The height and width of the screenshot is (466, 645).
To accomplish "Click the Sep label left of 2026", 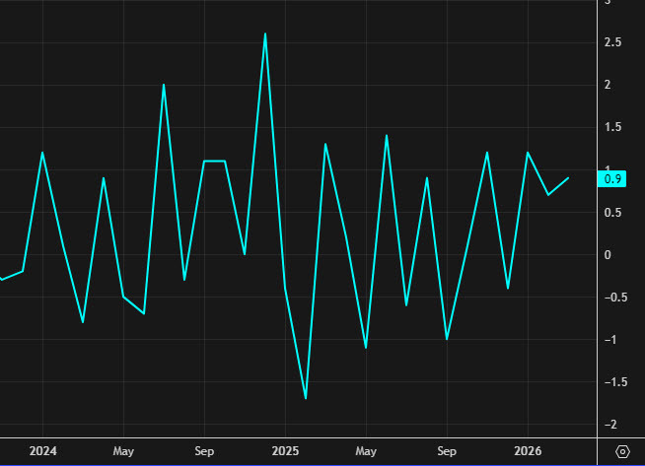I will pyautogui.click(x=447, y=451).
